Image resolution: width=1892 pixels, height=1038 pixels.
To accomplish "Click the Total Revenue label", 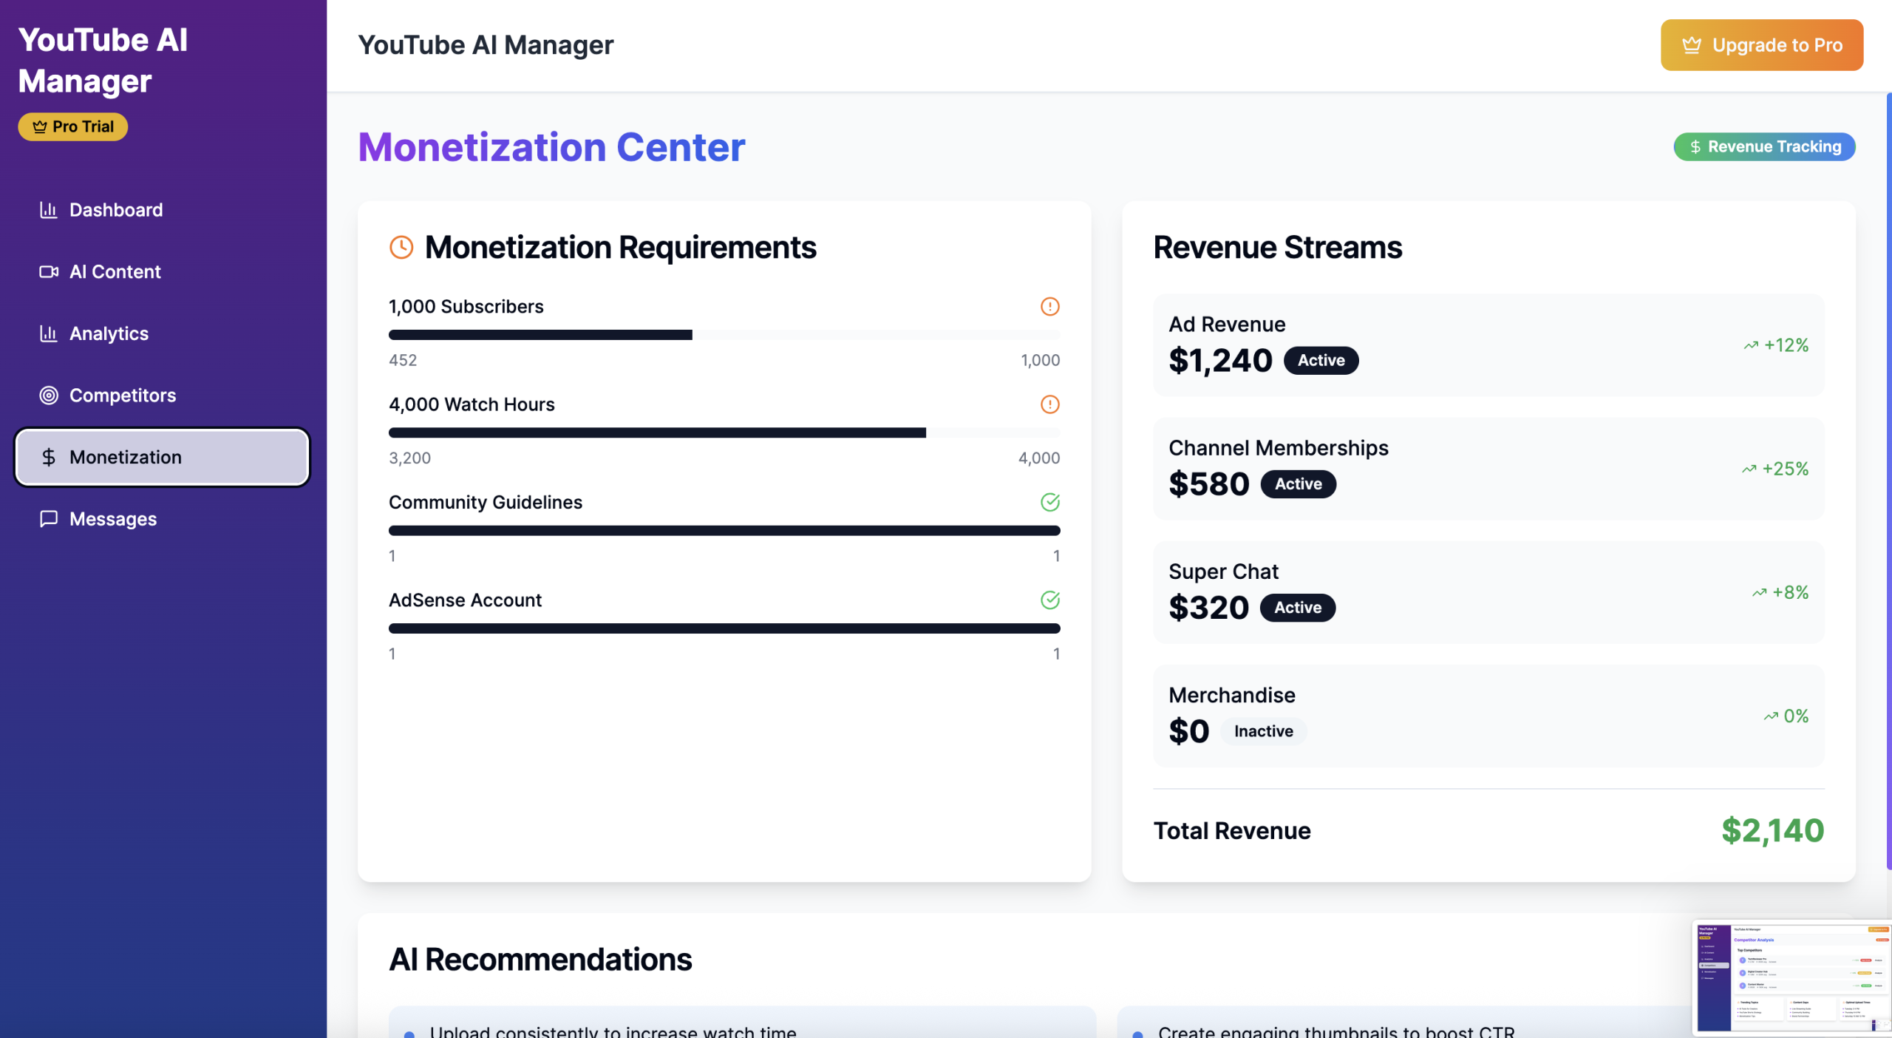I will [1232, 831].
